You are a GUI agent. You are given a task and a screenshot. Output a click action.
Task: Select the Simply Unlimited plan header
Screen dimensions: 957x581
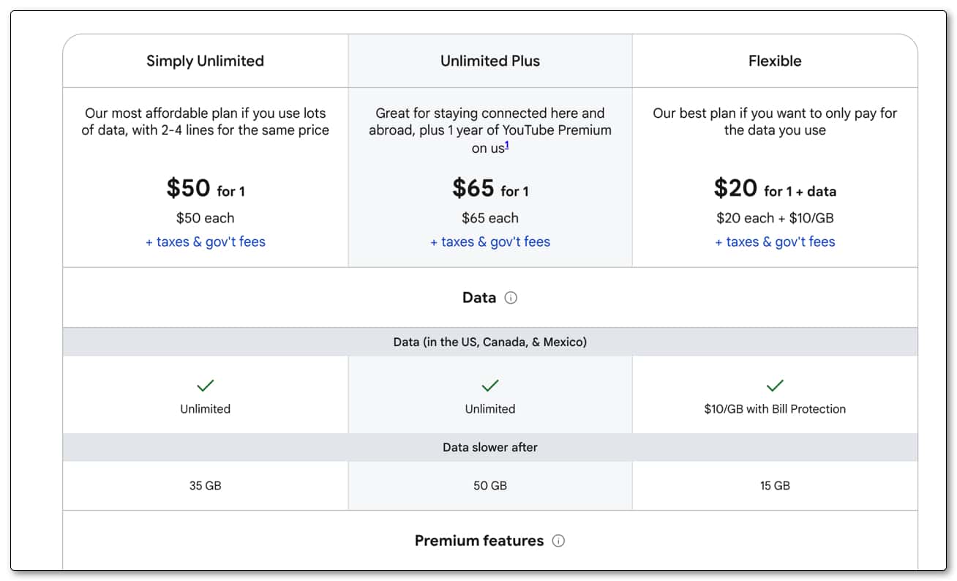coord(206,61)
